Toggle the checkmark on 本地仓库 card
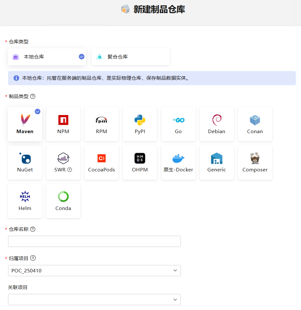This screenshot has width=301, height=310. coord(82,57)
